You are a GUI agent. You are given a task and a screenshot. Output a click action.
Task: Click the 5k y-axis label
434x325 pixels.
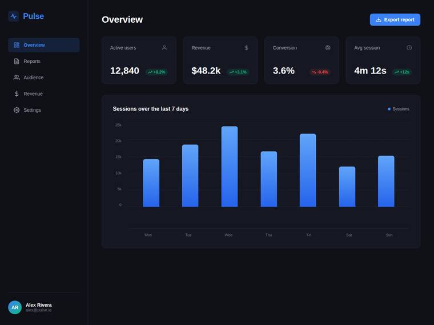[119, 189]
